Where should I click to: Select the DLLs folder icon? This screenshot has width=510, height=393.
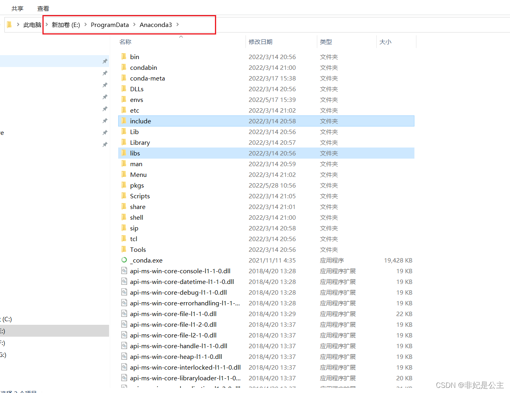pos(124,88)
